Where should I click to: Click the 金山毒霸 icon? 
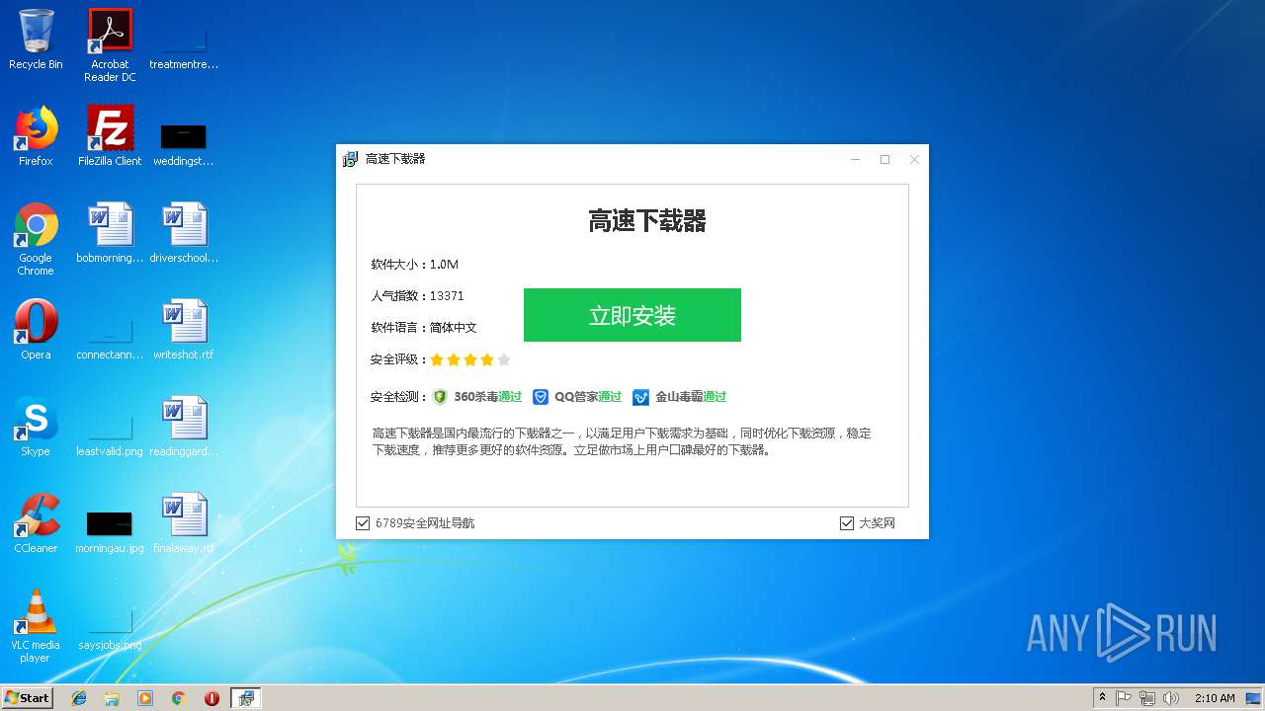(x=641, y=397)
